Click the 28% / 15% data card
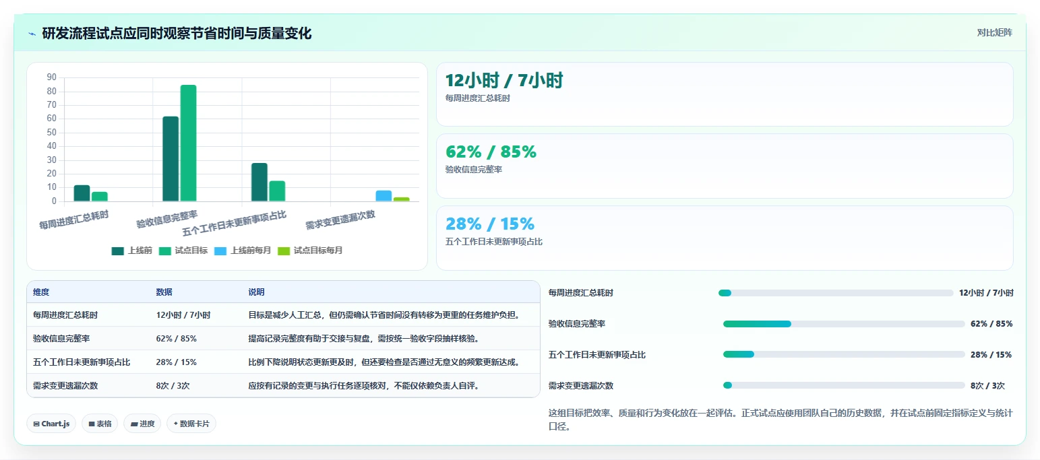 tap(725, 238)
